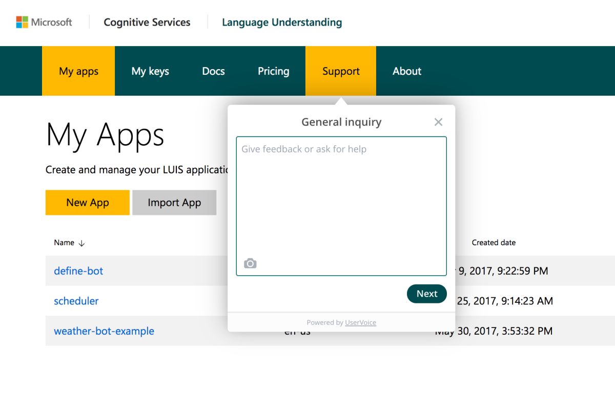Click the Import App button
The height and width of the screenshot is (394, 615).
coord(174,203)
